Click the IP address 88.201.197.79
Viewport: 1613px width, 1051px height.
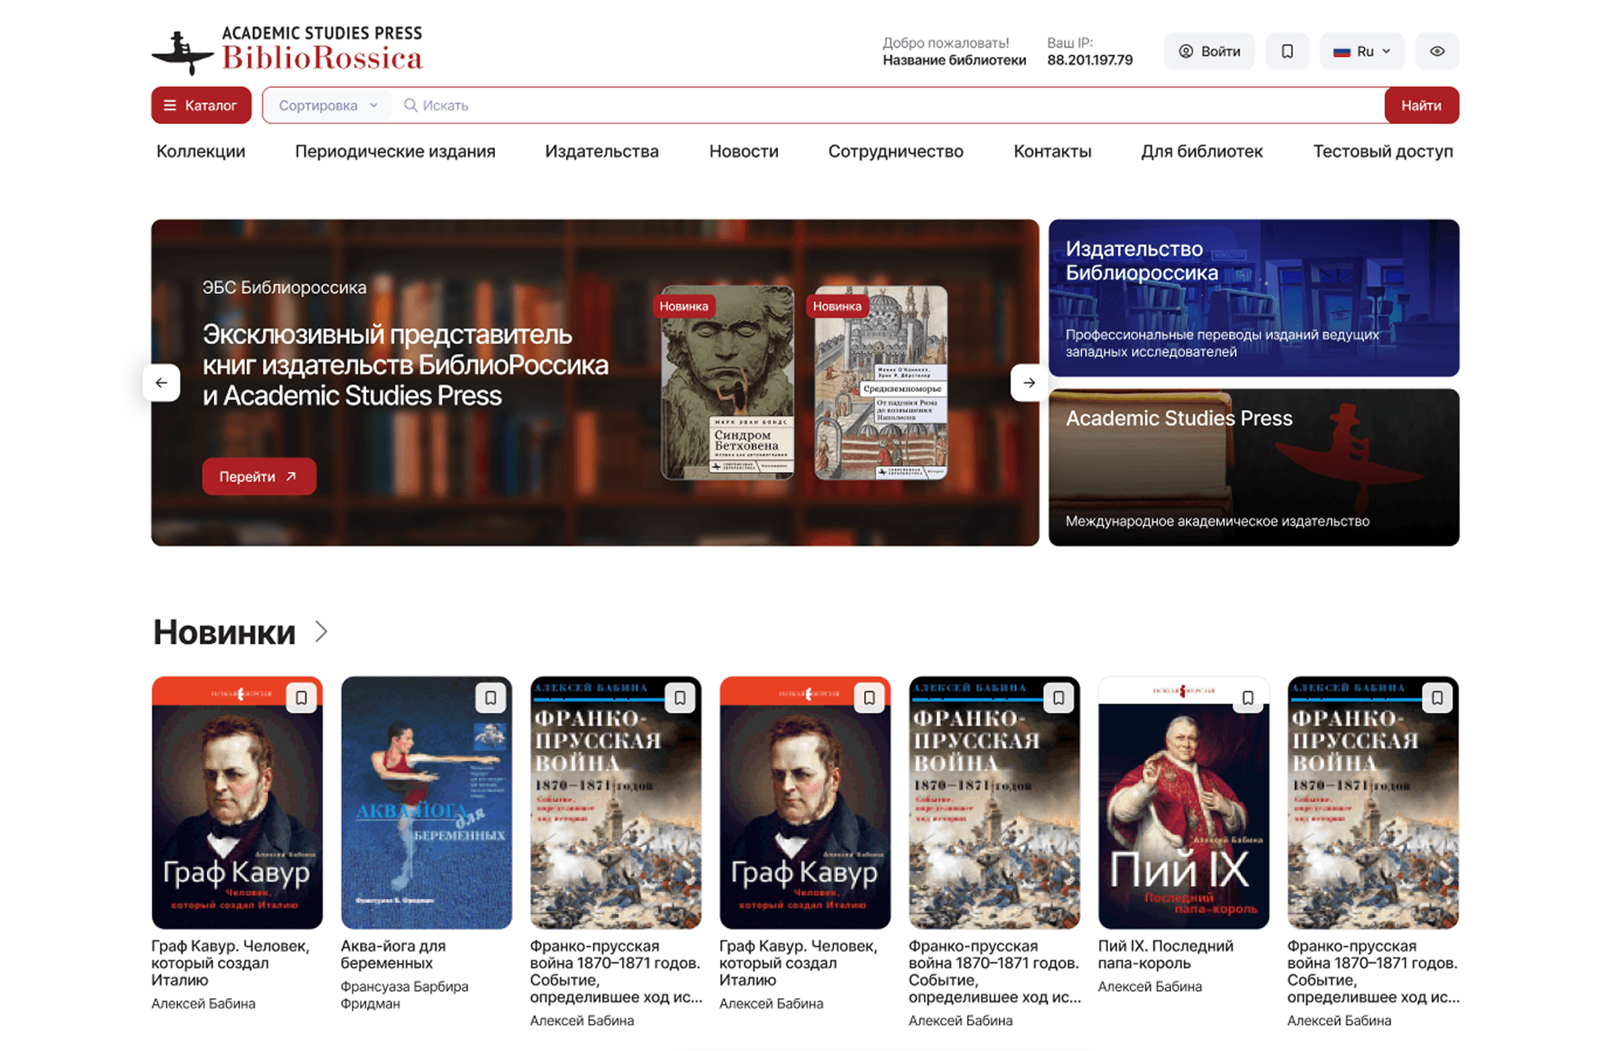point(1090,60)
